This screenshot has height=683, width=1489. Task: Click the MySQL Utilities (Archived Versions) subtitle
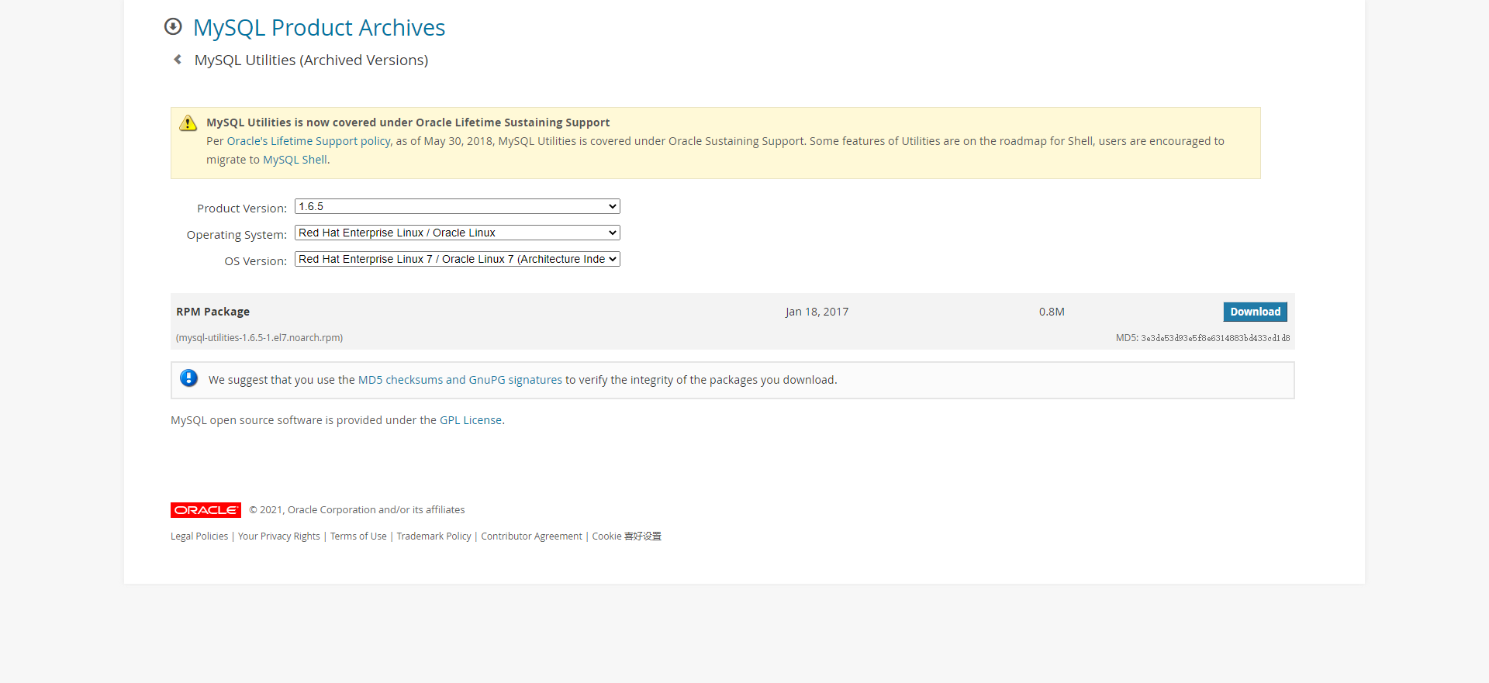pos(311,60)
